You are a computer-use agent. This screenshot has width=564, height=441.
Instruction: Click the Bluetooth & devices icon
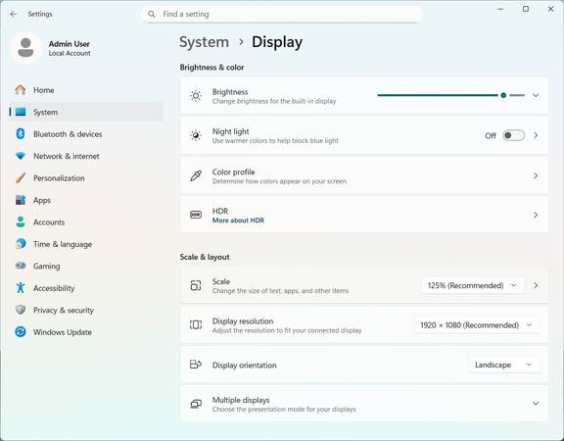click(21, 134)
